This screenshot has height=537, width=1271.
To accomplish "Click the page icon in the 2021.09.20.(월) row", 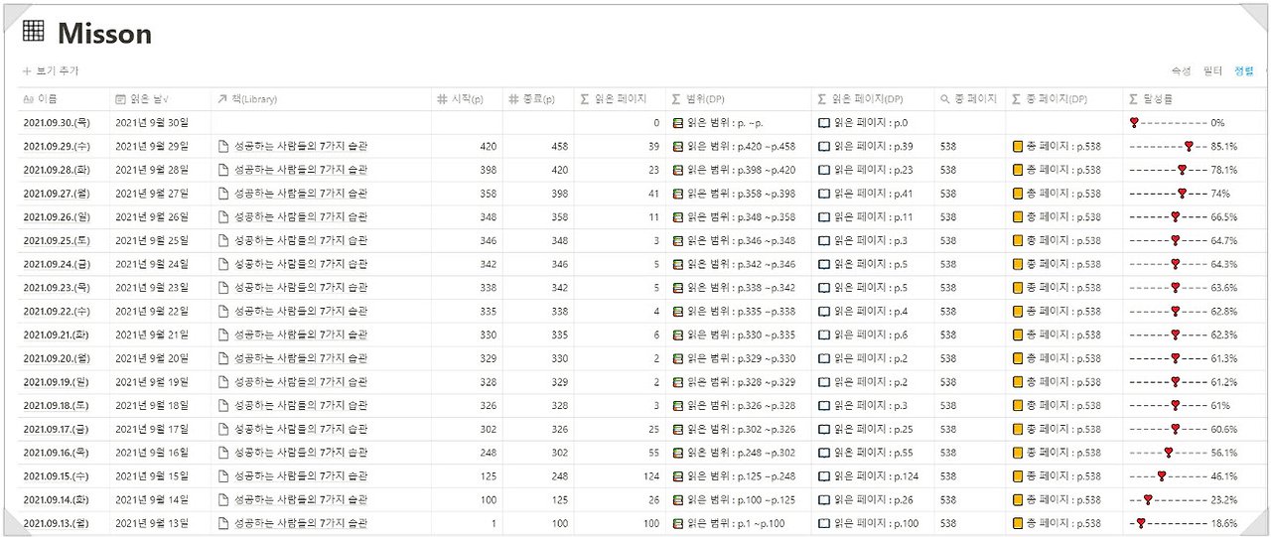I will tap(223, 358).
